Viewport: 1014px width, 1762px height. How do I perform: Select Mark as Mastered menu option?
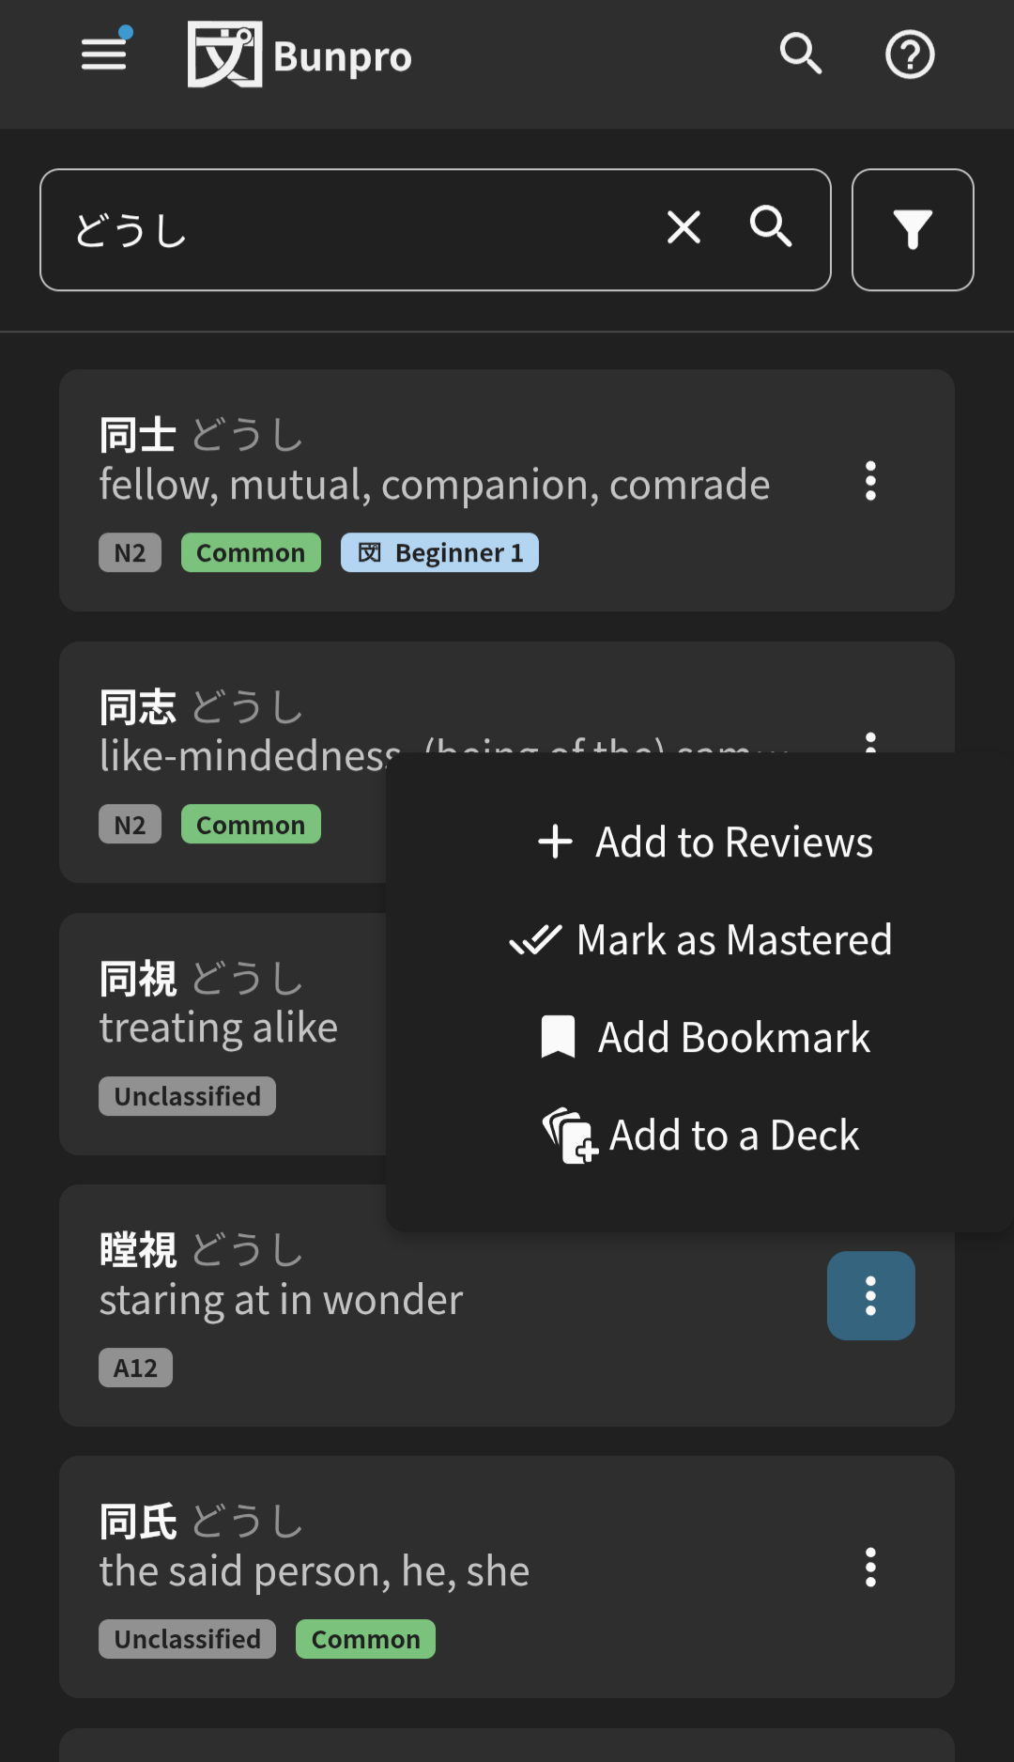point(701,940)
